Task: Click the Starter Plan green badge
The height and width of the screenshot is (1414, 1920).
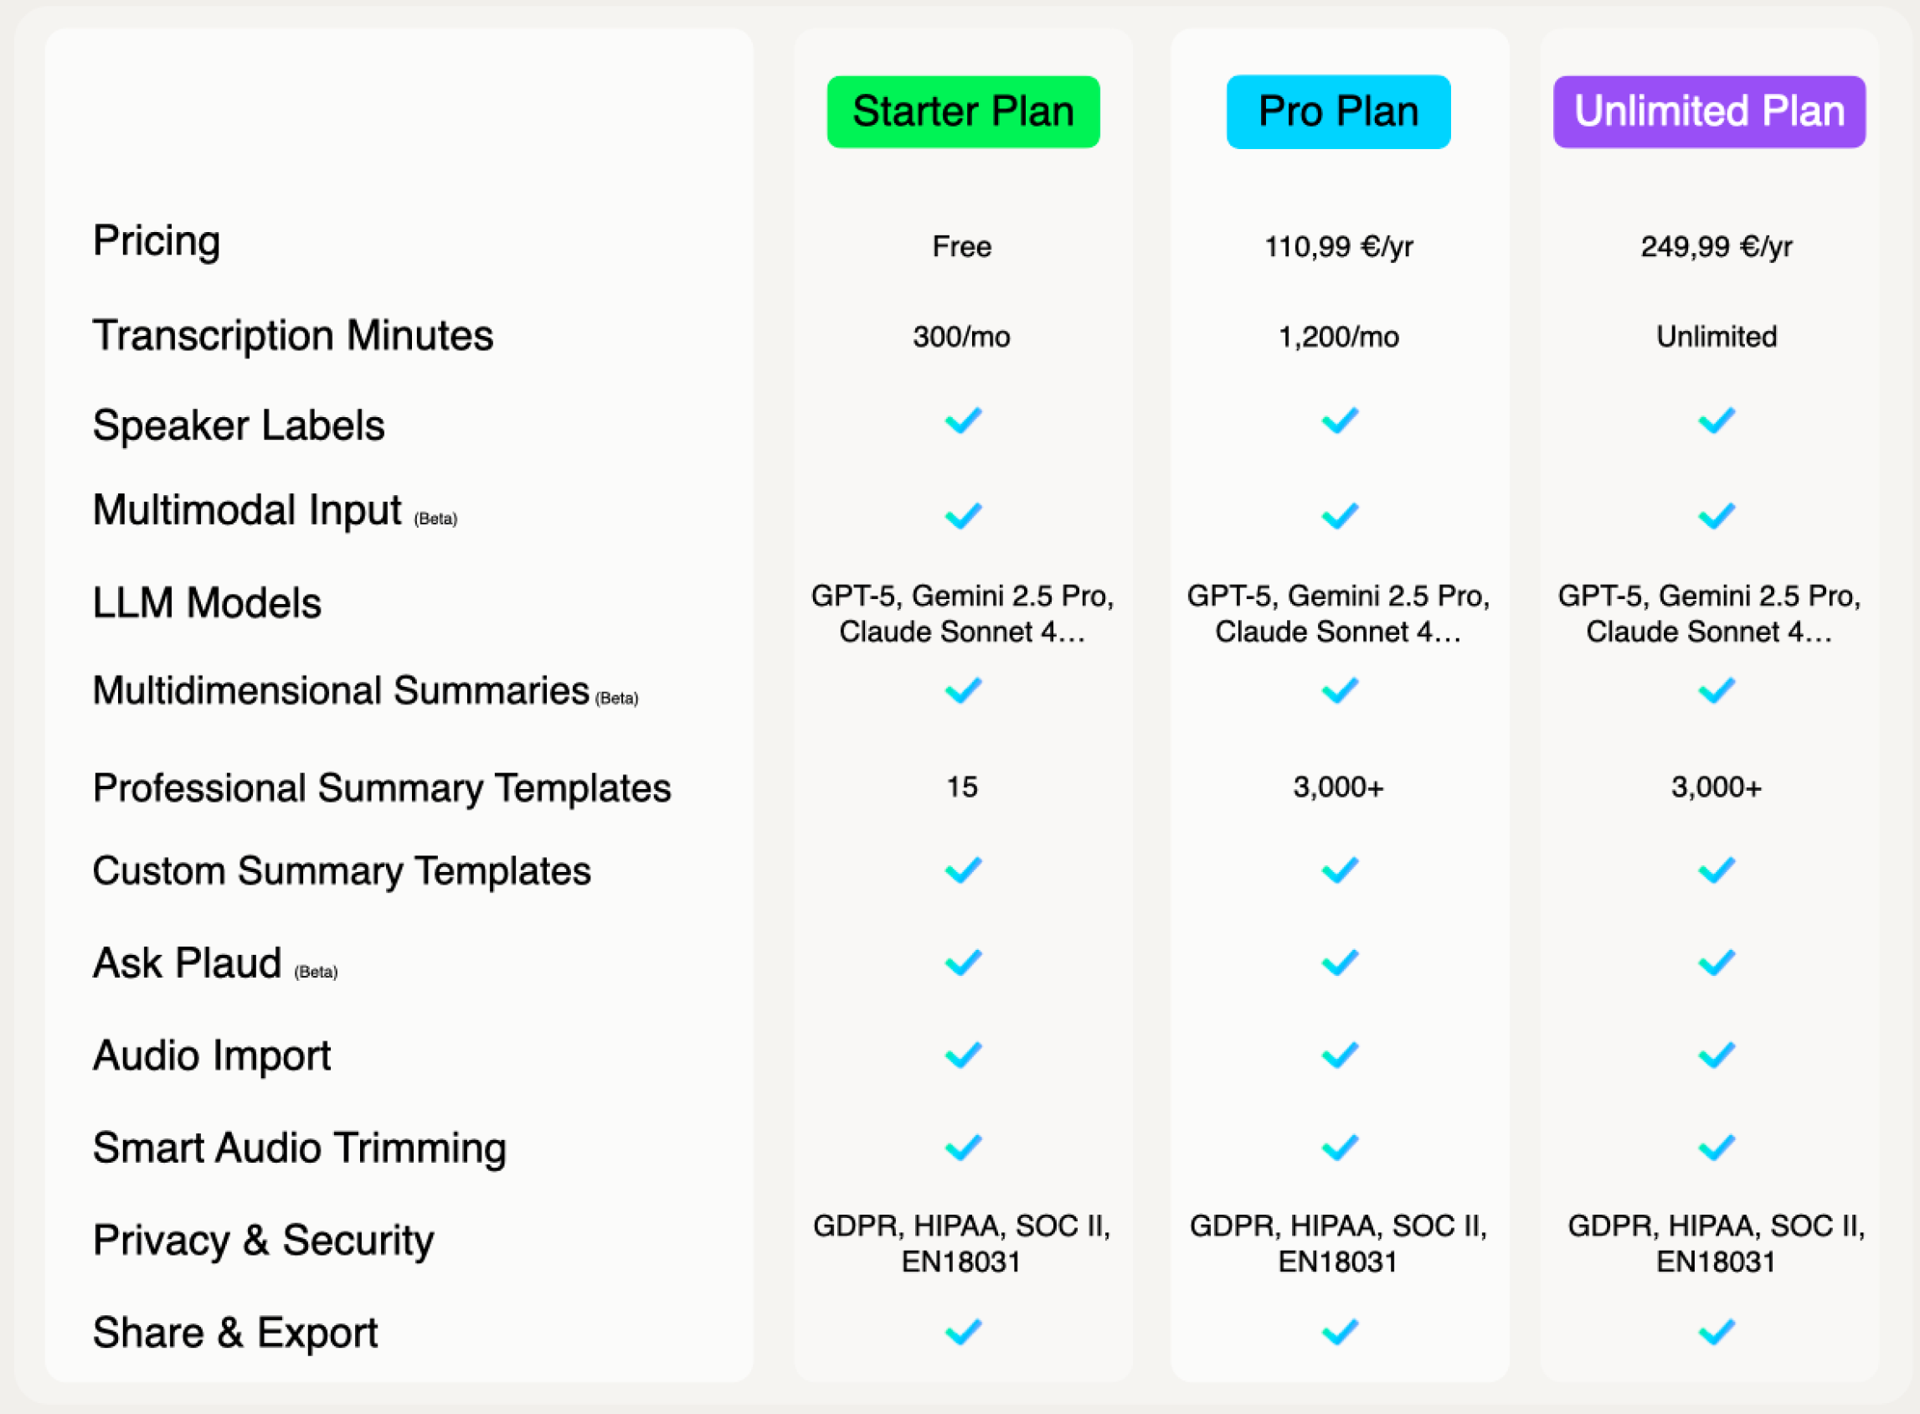Action: pos(963,112)
